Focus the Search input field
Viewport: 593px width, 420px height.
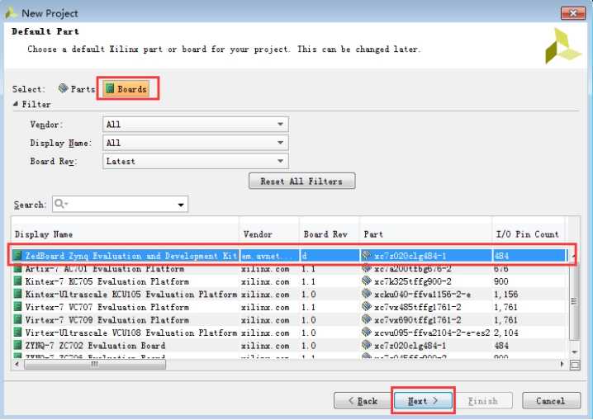(120, 204)
